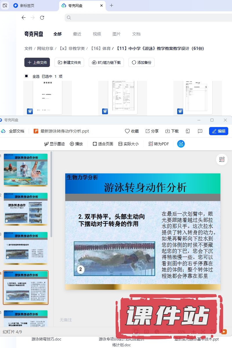Click the 编辑 edit button
The height and width of the screenshot is (348, 232).
point(218,131)
